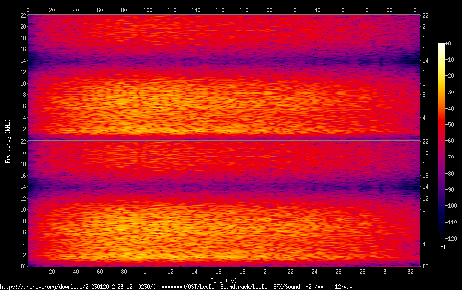Click the white divider line between the channels
This screenshot has height=290, width=462.
[224, 140]
